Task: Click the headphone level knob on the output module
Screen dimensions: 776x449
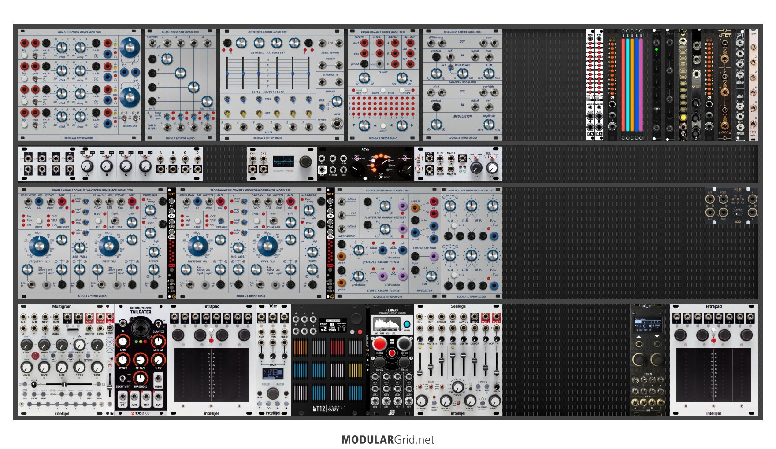Action: point(476,168)
